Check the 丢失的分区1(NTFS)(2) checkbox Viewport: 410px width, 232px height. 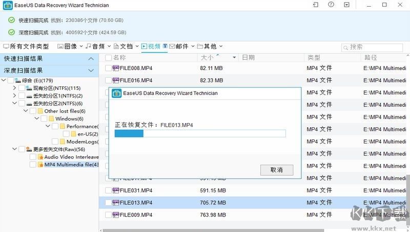(22, 96)
